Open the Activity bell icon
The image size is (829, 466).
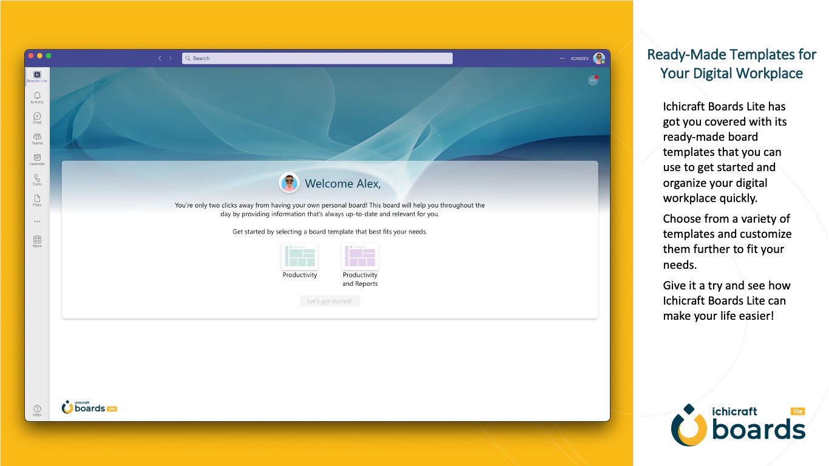37,98
